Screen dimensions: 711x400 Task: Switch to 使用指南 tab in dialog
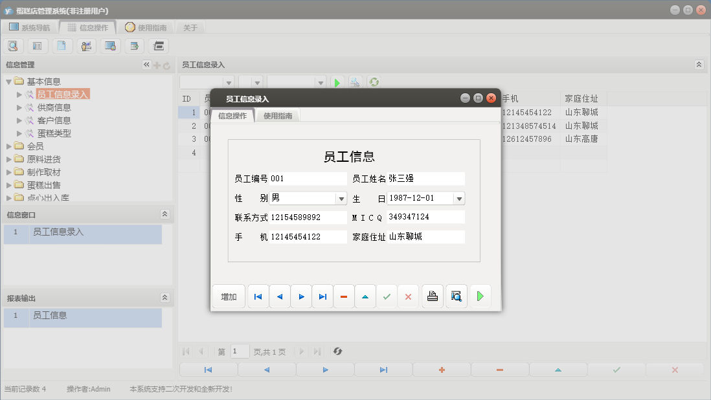(x=278, y=116)
